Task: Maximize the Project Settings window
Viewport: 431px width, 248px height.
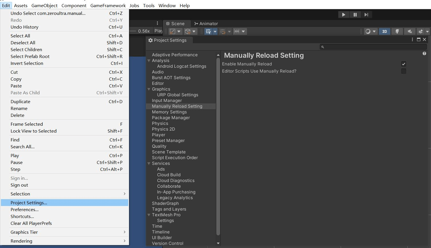Action: click(x=418, y=39)
